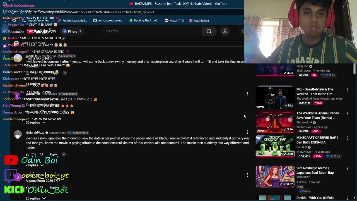Click the 'New' badge on the SOULBEAT video
357x201 pixels.
300,186
